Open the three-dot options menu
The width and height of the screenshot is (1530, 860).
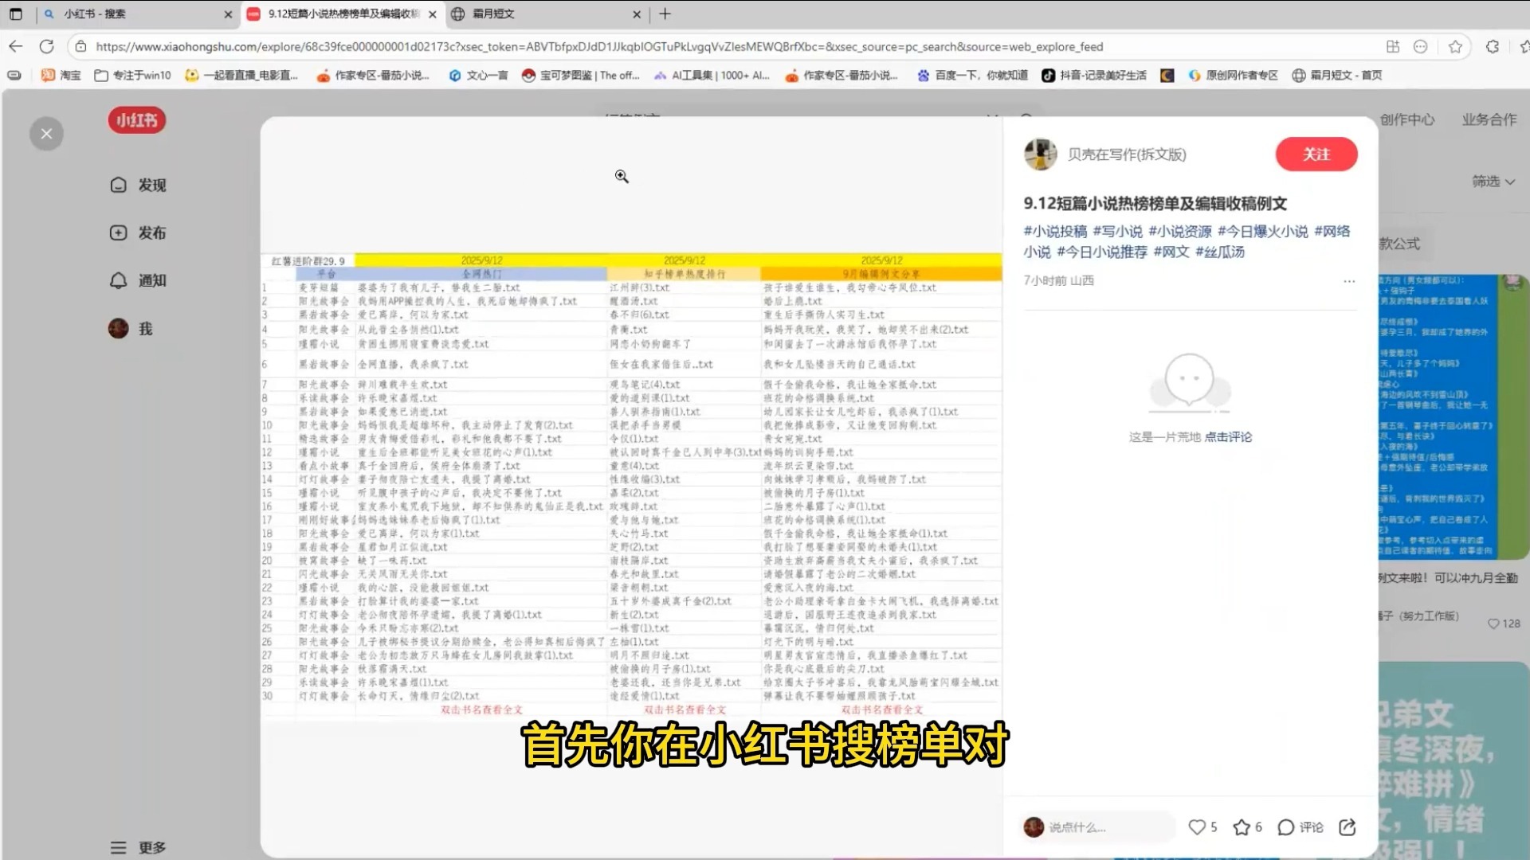coord(1349,281)
